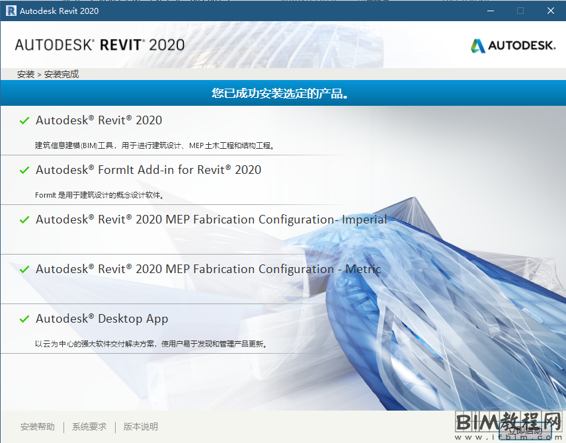Open the 安装帮助 installation help link
566x443 pixels.
click(38, 426)
